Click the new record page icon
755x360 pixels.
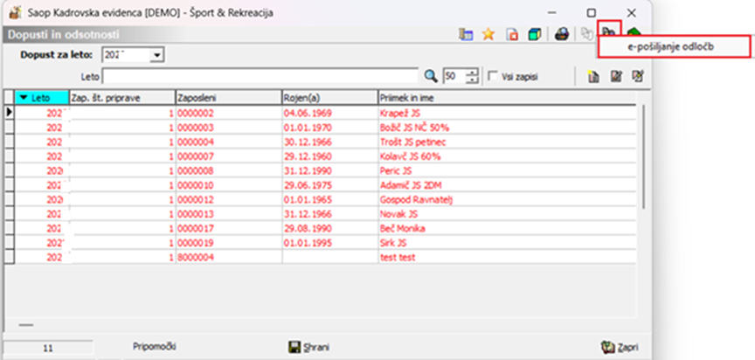click(x=594, y=77)
